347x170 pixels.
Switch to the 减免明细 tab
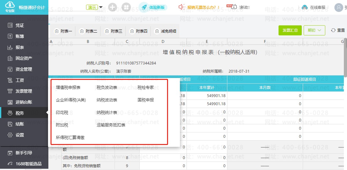coord(165,31)
